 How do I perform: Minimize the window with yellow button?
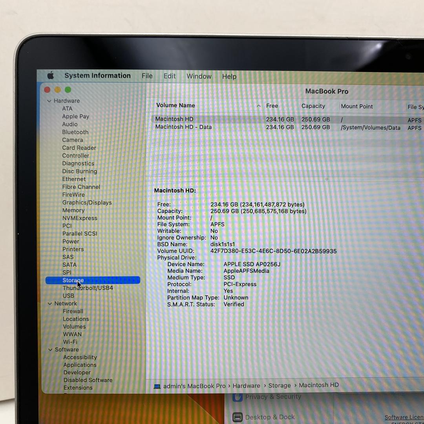click(58, 90)
